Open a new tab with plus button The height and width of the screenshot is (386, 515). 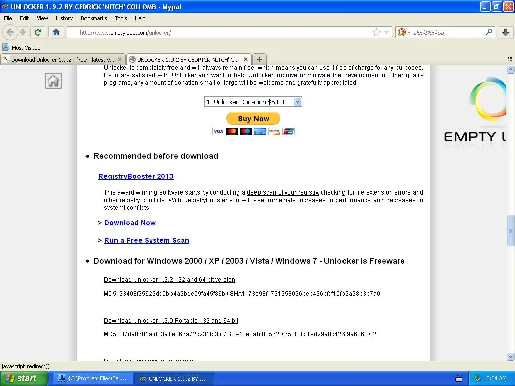pos(260,59)
